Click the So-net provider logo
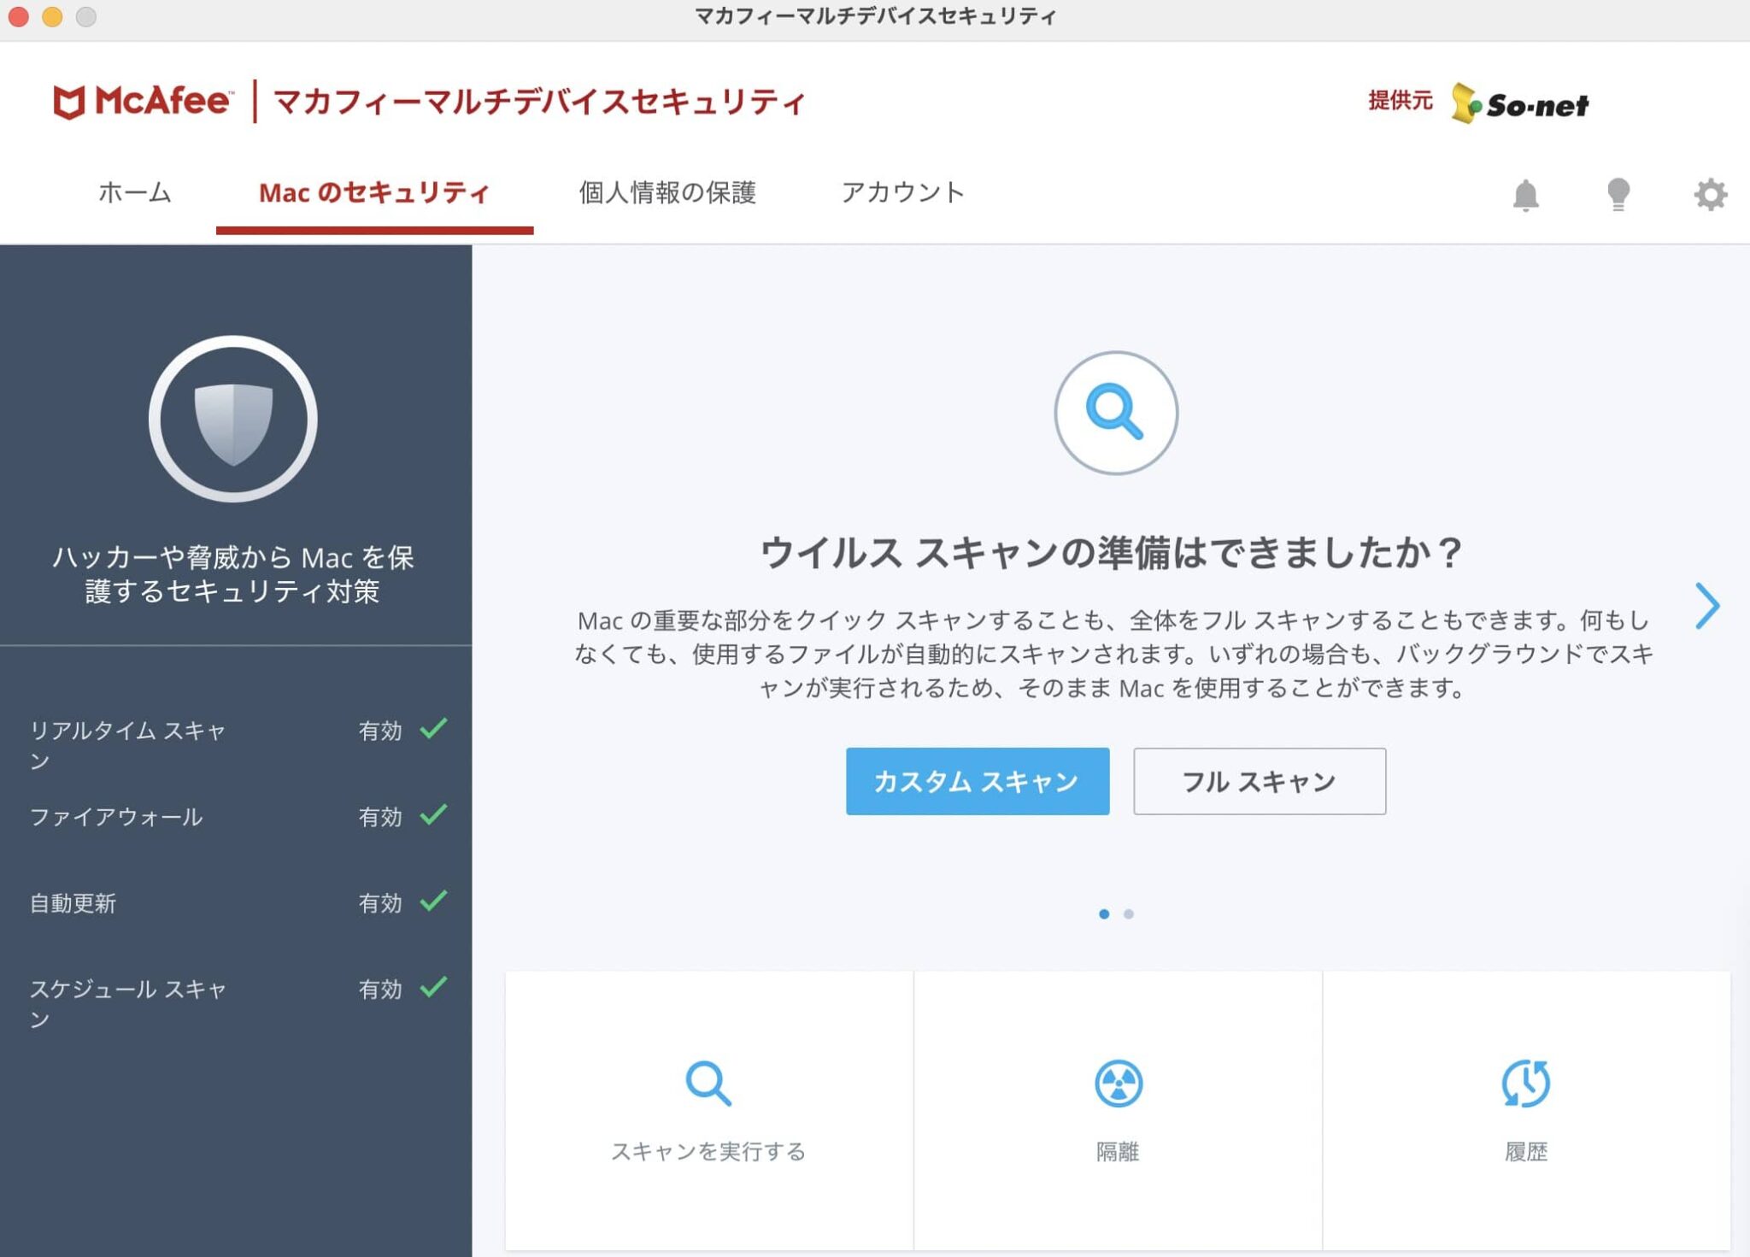The image size is (1750, 1257). tap(1520, 104)
